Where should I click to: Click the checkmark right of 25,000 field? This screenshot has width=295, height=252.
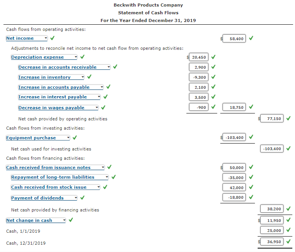288,230
